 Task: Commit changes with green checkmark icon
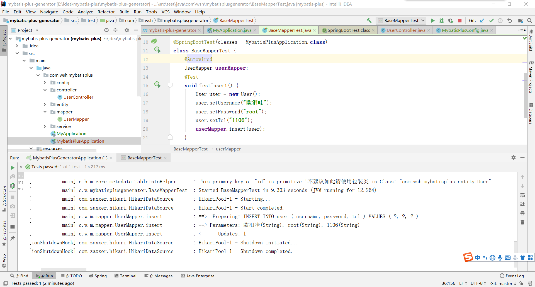491,21
